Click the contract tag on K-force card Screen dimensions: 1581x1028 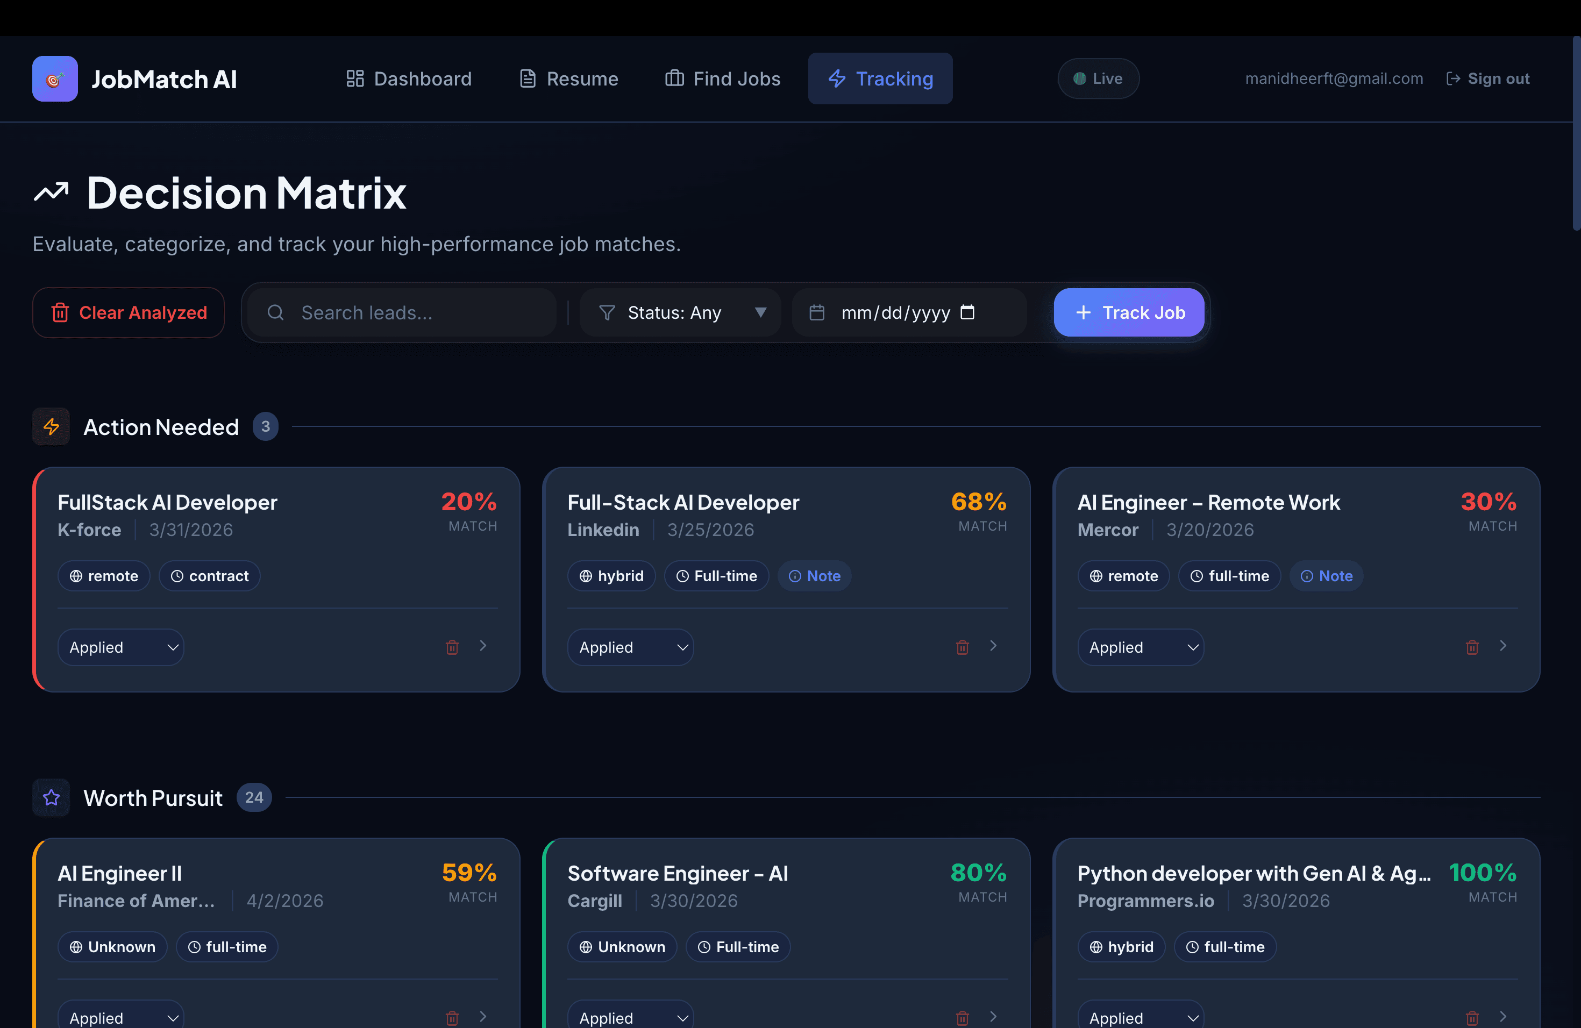coord(209,576)
